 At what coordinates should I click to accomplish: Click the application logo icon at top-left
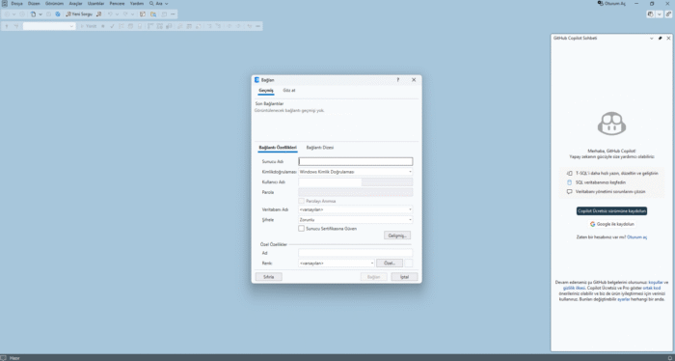click(x=5, y=4)
